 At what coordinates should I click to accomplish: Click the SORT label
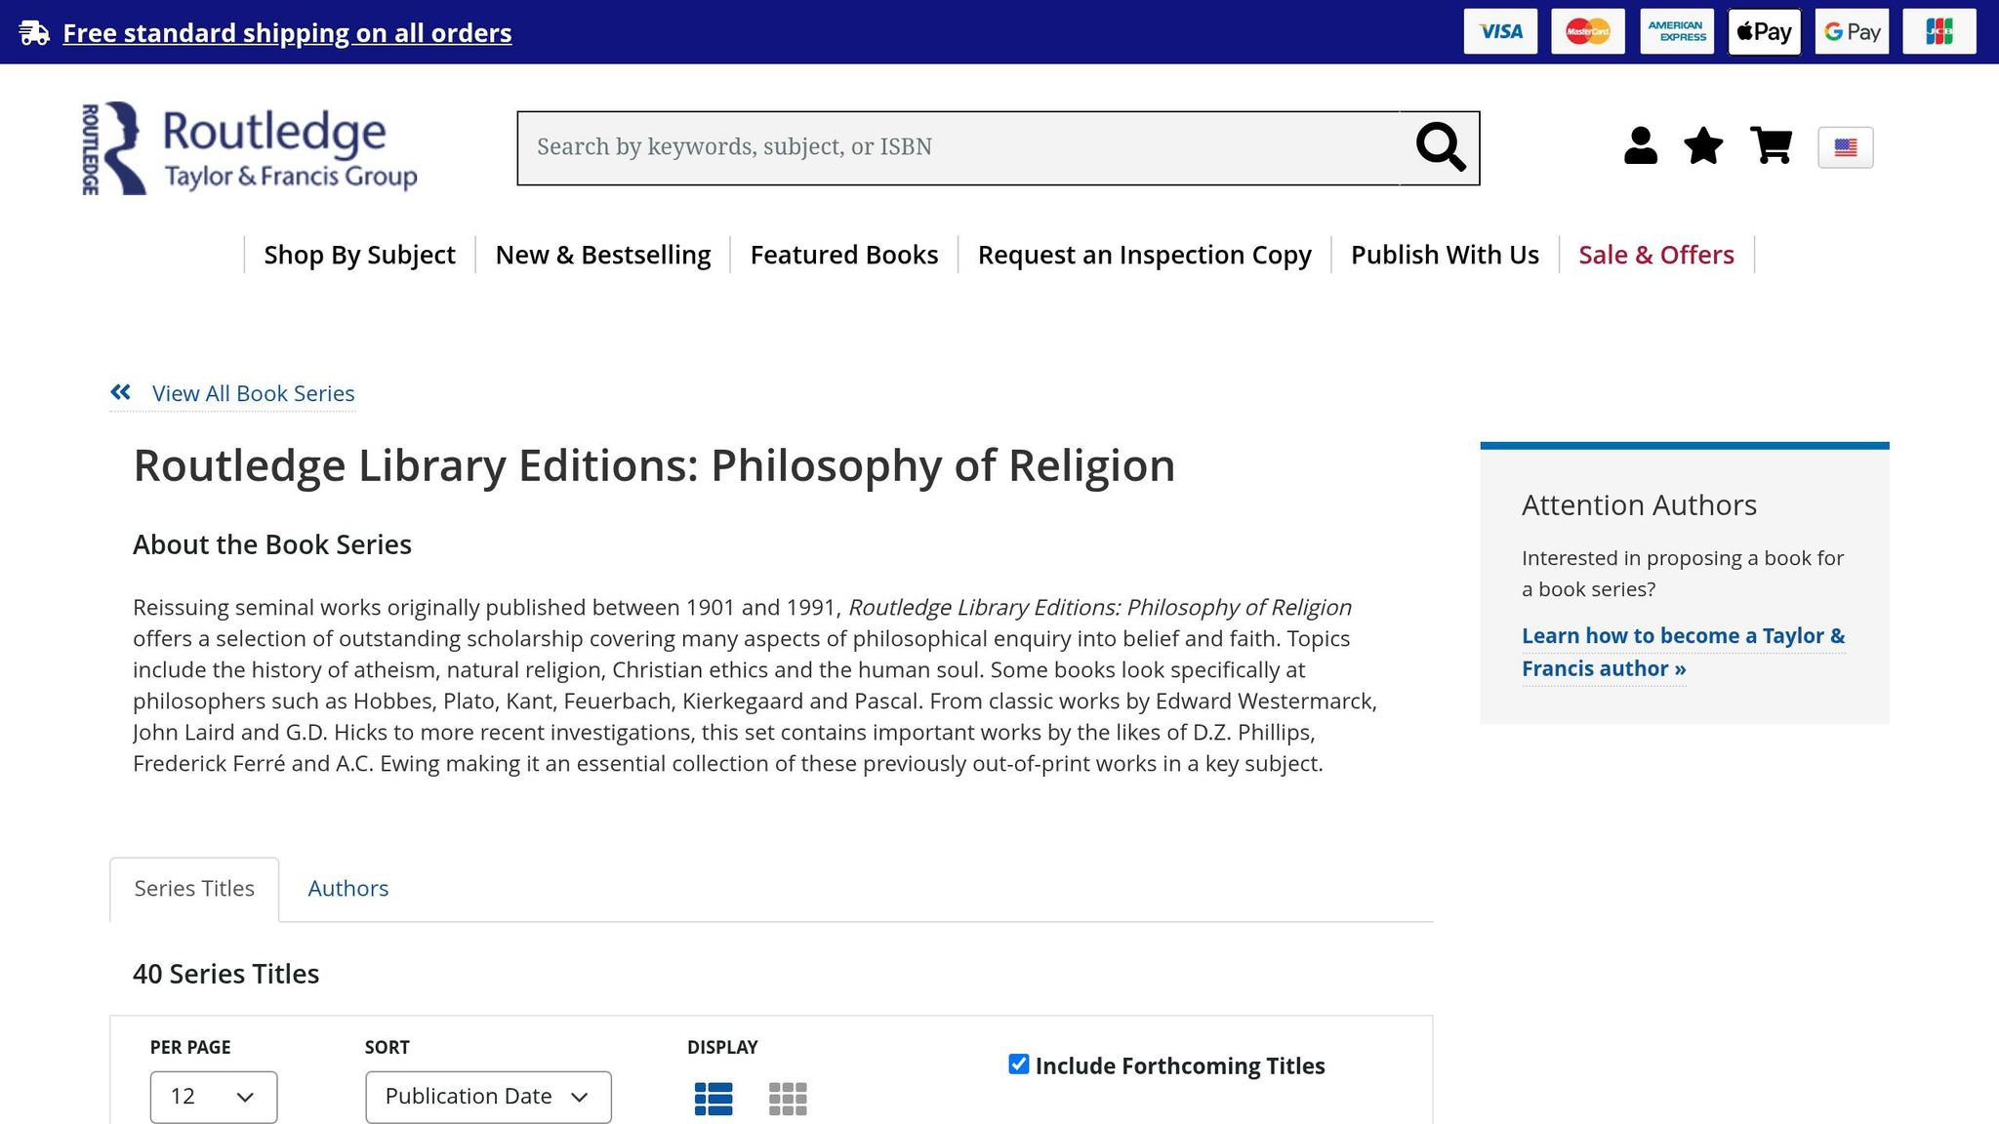pyautogui.click(x=388, y=1047)
